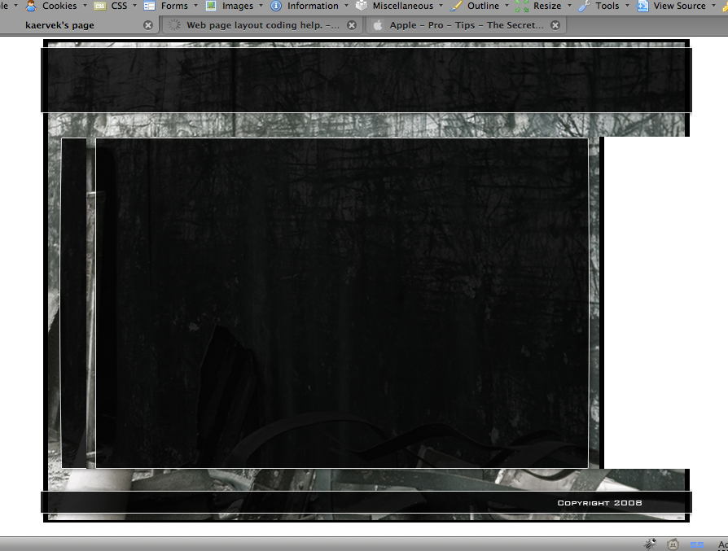Open the Information menu label

click(x=313, y=6)
